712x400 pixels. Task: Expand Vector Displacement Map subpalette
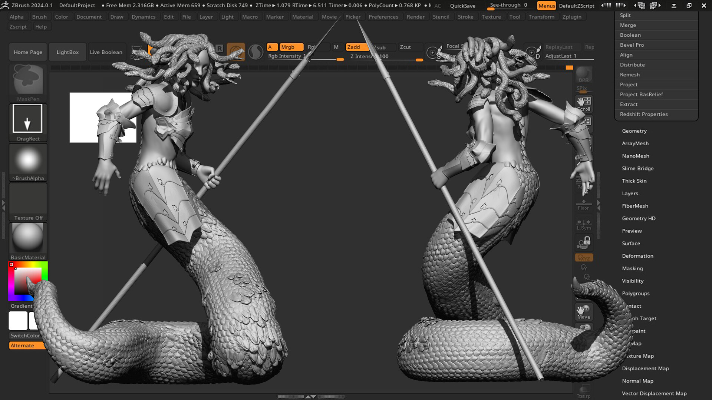(654, 393)
